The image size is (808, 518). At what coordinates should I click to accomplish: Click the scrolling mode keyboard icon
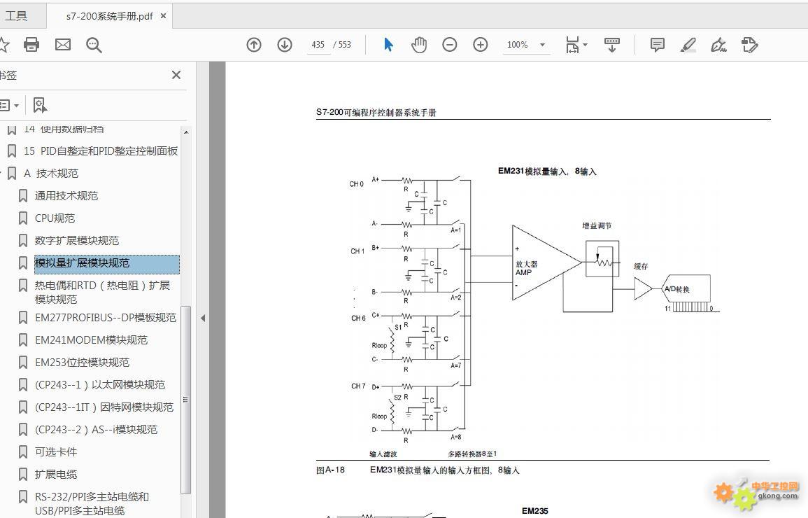611,45
